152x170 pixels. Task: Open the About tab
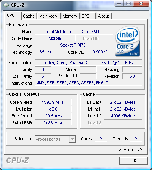103,16
